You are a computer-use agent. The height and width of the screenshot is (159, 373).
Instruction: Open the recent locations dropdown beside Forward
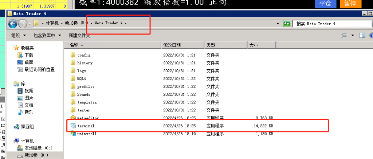pos(30,24)
